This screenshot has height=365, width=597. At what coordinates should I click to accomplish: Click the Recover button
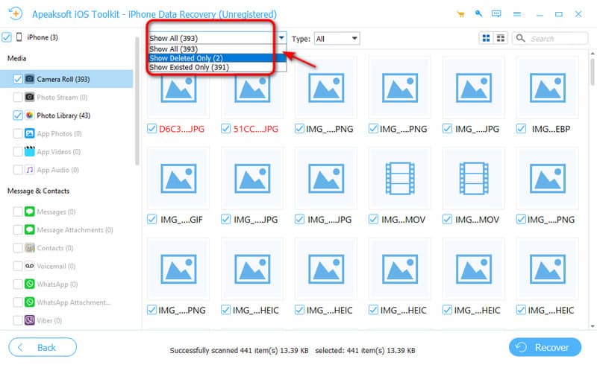click(x=549, y=347)
